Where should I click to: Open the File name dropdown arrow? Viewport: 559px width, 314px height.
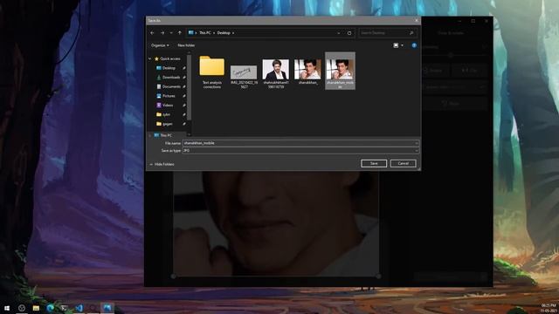pos(417,143)
